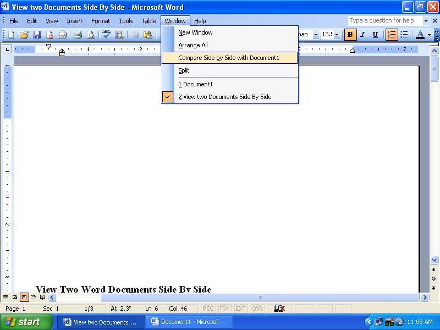440x330 pixels.
Task: Open an existing document
Action: pyautogui.click(x=23, y=35)
